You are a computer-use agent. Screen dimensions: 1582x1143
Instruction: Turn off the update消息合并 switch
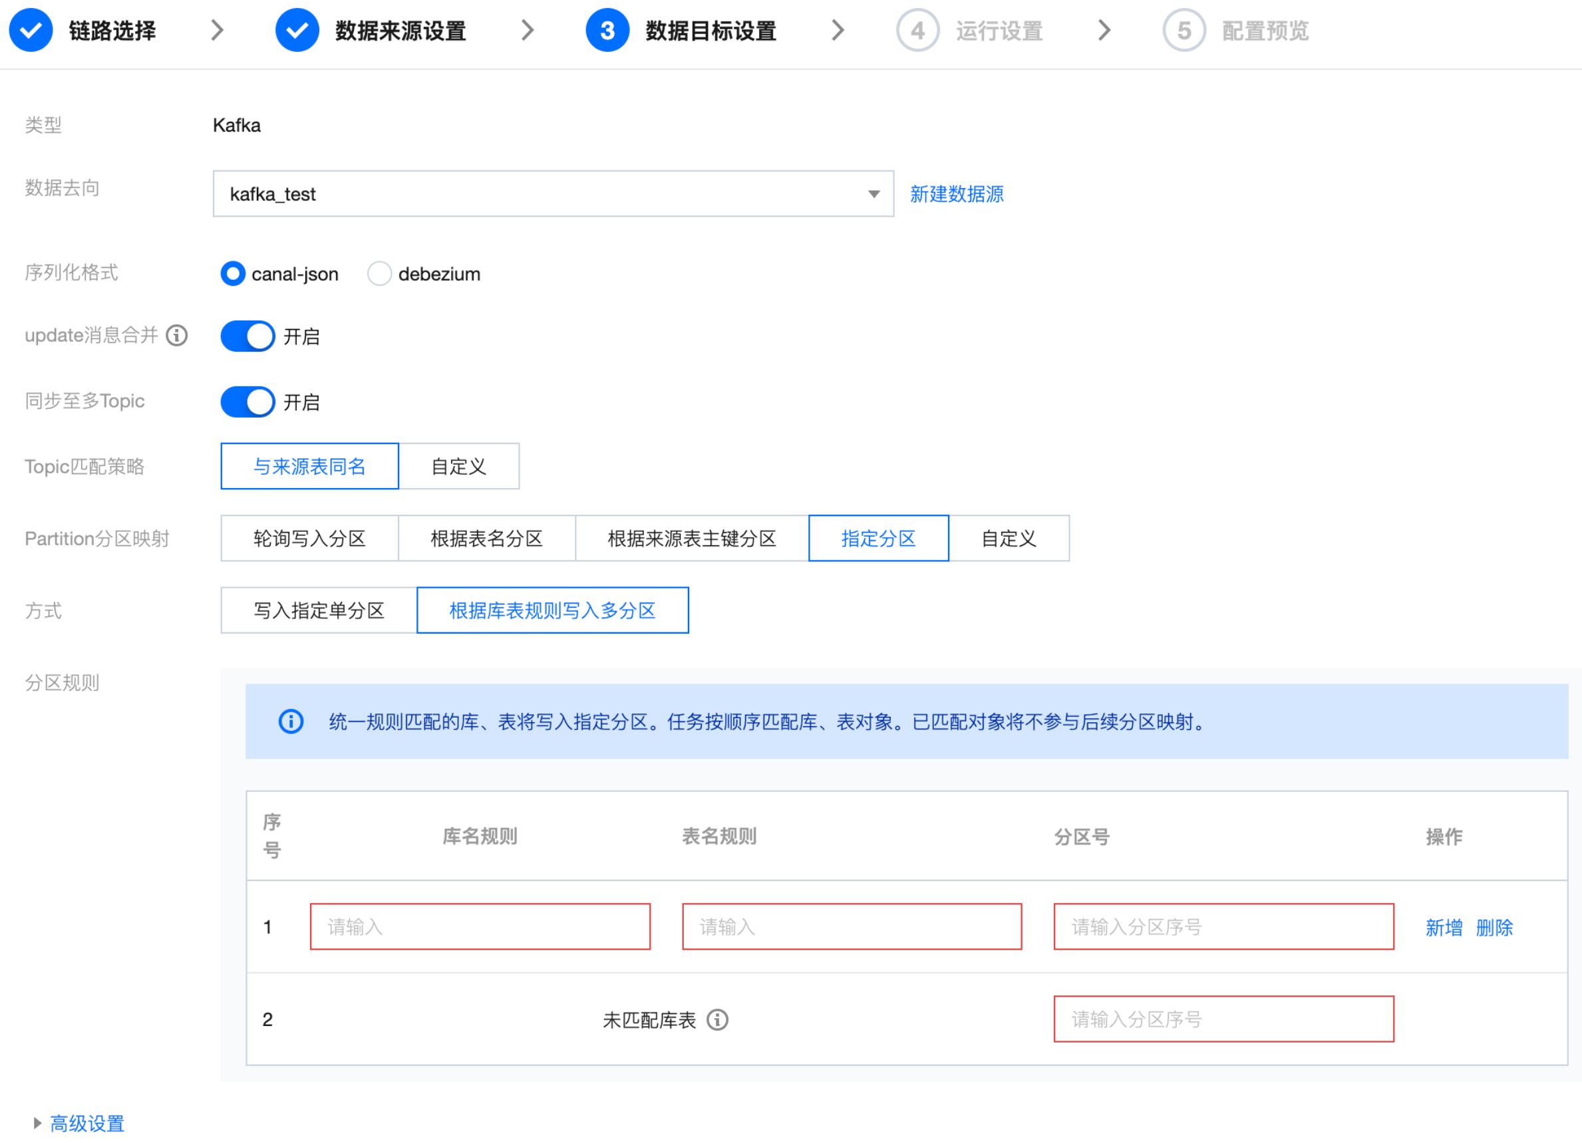point(247,336)
